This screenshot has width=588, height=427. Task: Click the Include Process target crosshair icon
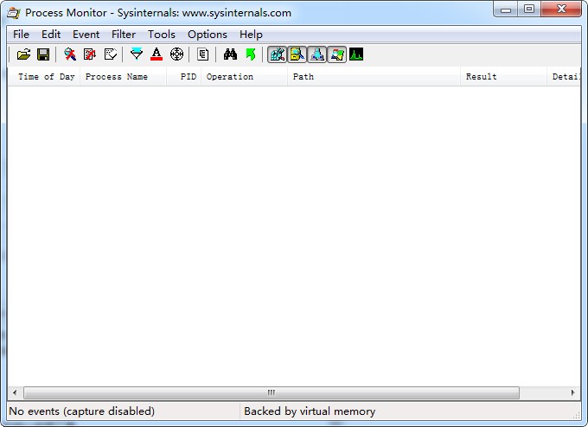(x=176, y=54)
